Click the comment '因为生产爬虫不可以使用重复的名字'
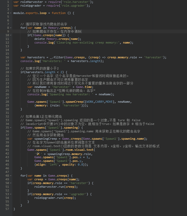 click(x=58, y=80)
